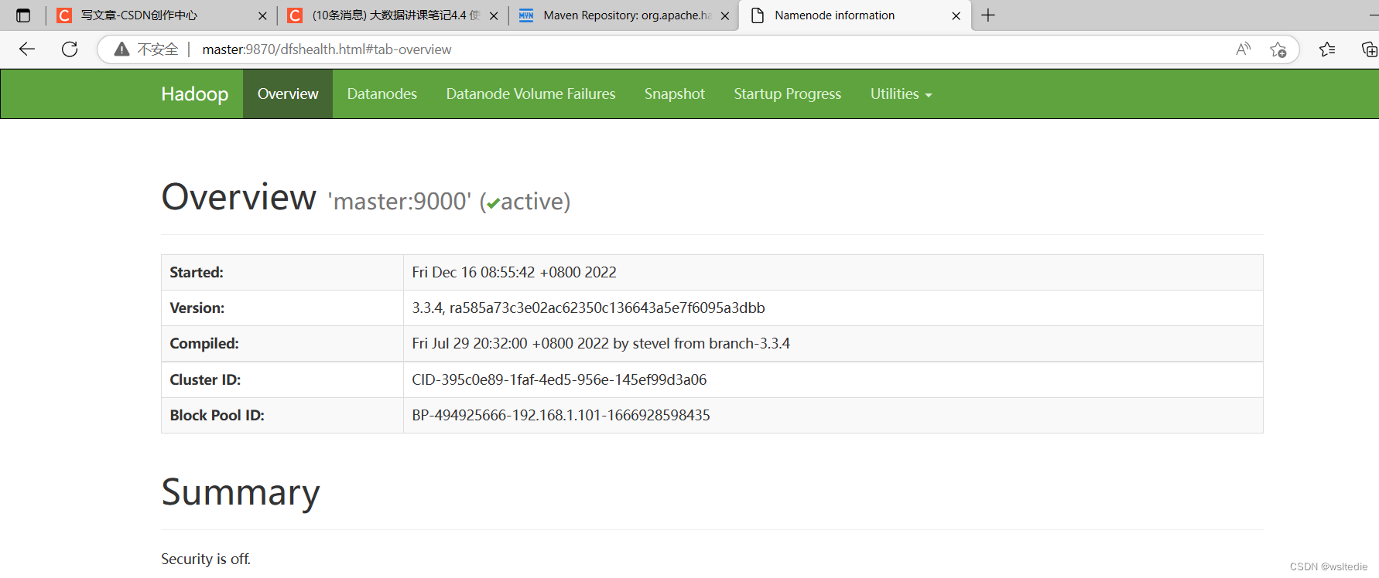
Task: Click the Overview page heading
Action: 239,197
